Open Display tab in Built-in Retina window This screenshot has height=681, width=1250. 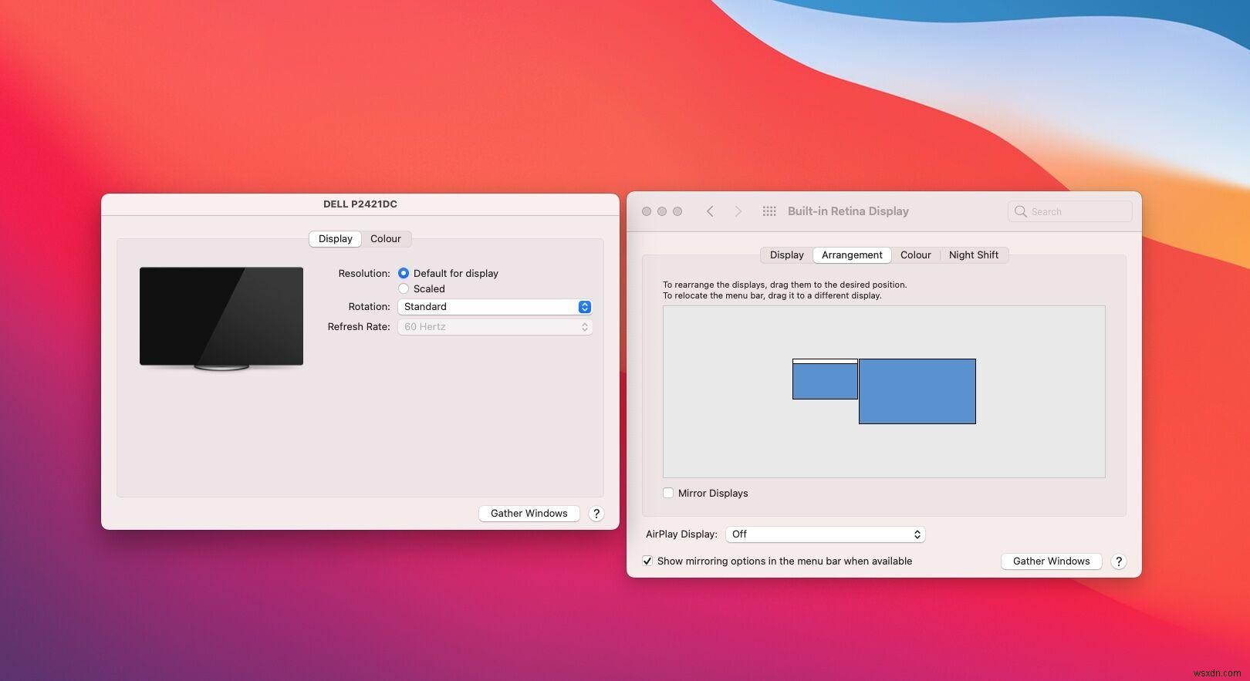click(786, 255)
